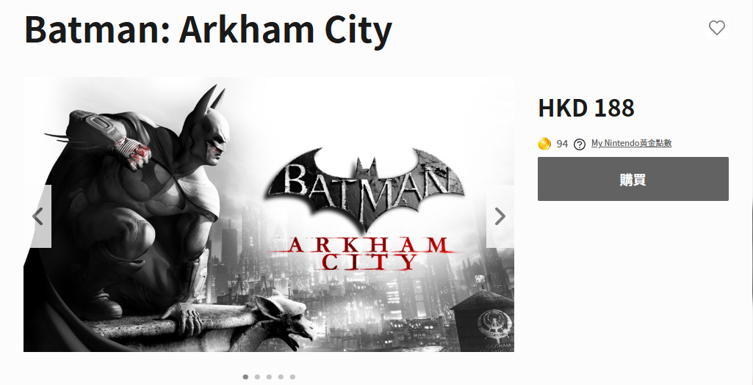Image resolution: width=753 pixels, height=385 pixels.
Task: Go to the fourth carousel dot
Action: (281, 377)
